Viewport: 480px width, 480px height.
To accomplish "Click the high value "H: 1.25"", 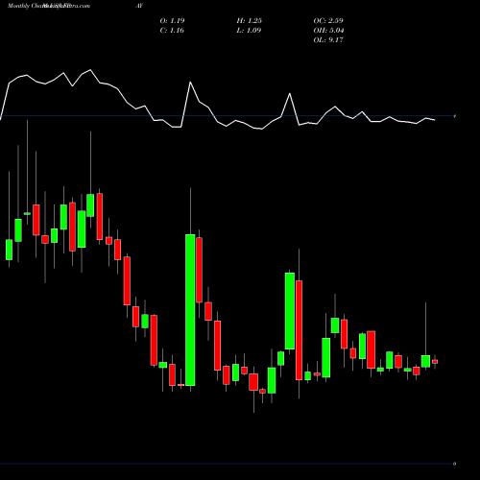I will pyautogui.click(x=250, y=21).
